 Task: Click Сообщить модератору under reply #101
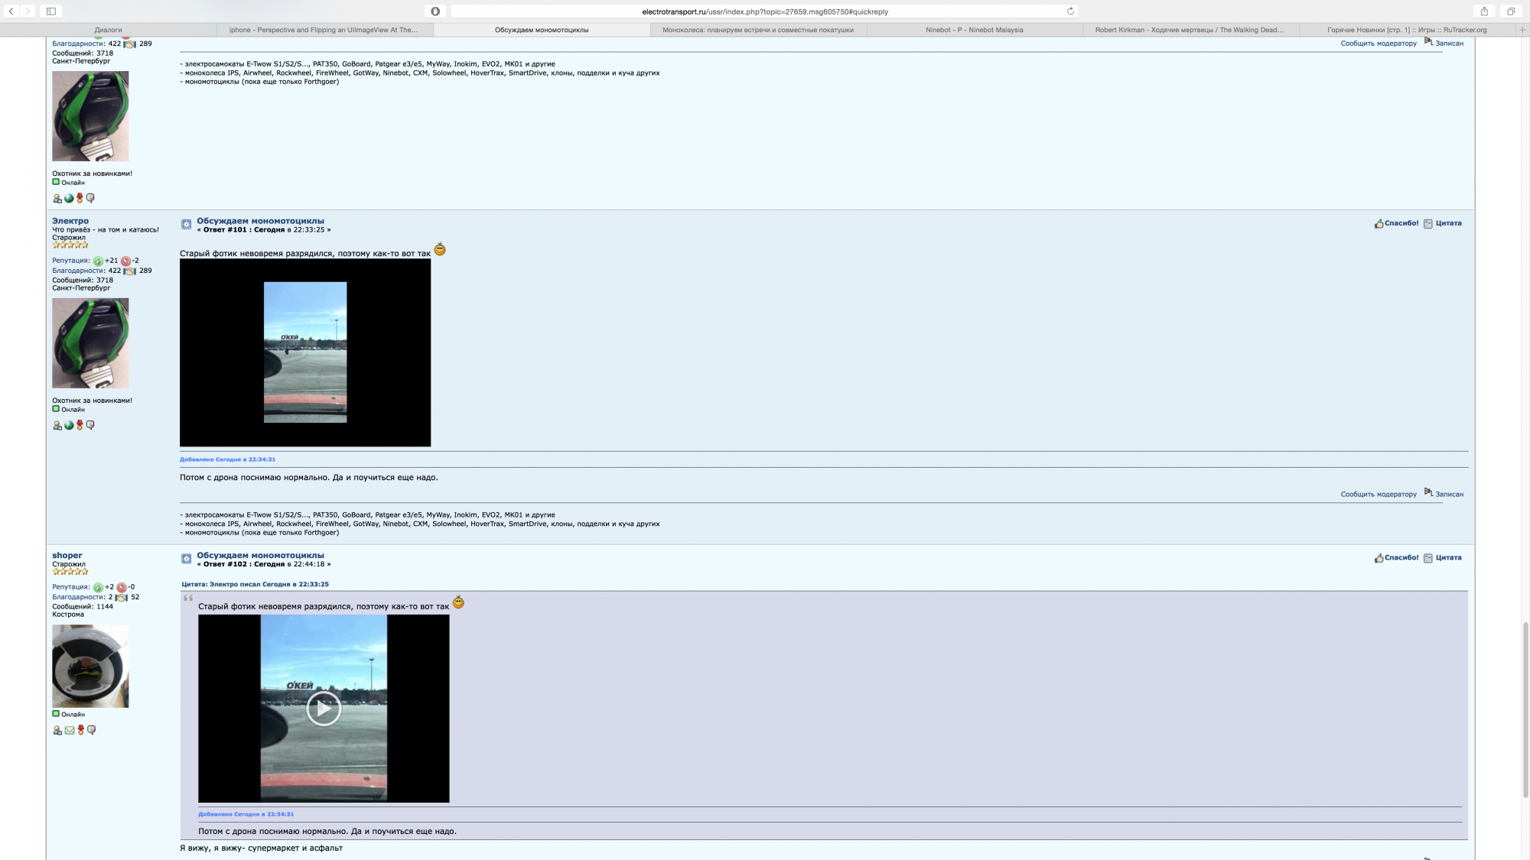click(x=1378, y=495)
